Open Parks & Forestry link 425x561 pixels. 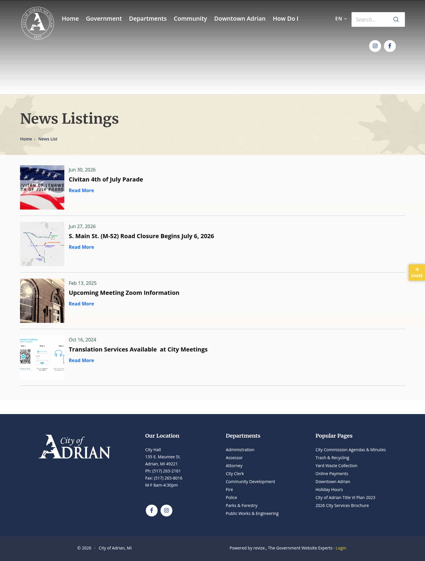point(241,506)
